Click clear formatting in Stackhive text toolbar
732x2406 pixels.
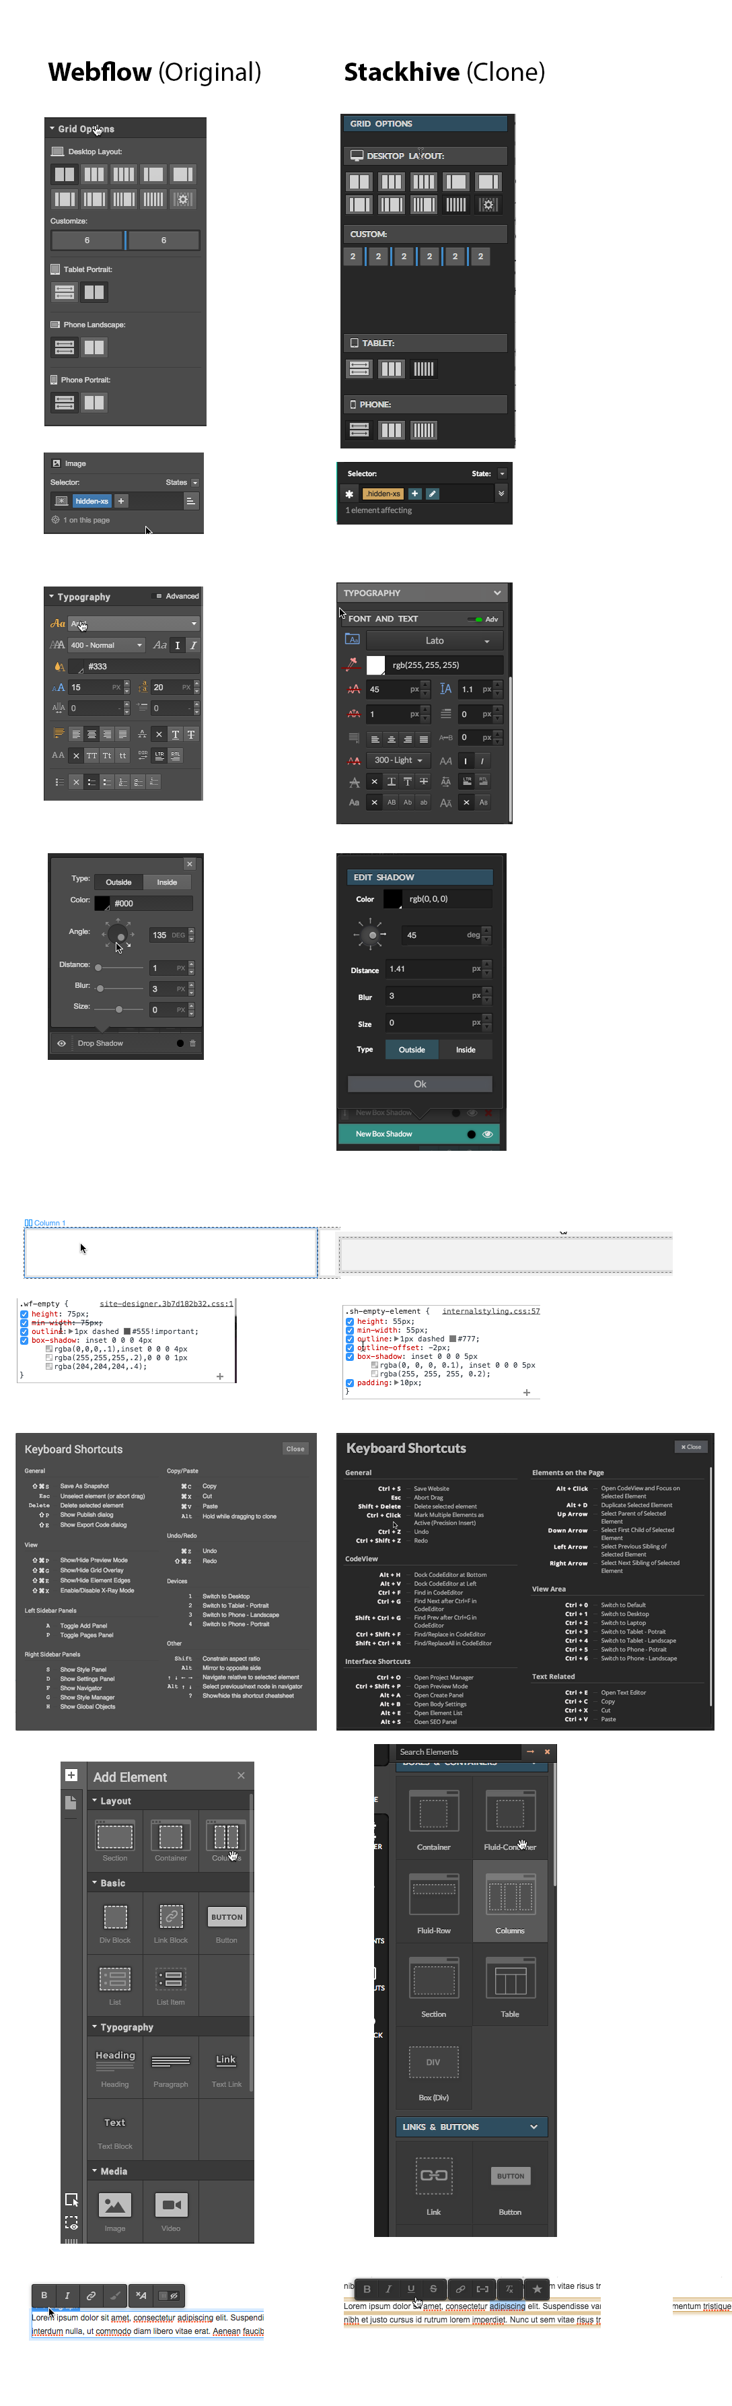coord(509,2290)
